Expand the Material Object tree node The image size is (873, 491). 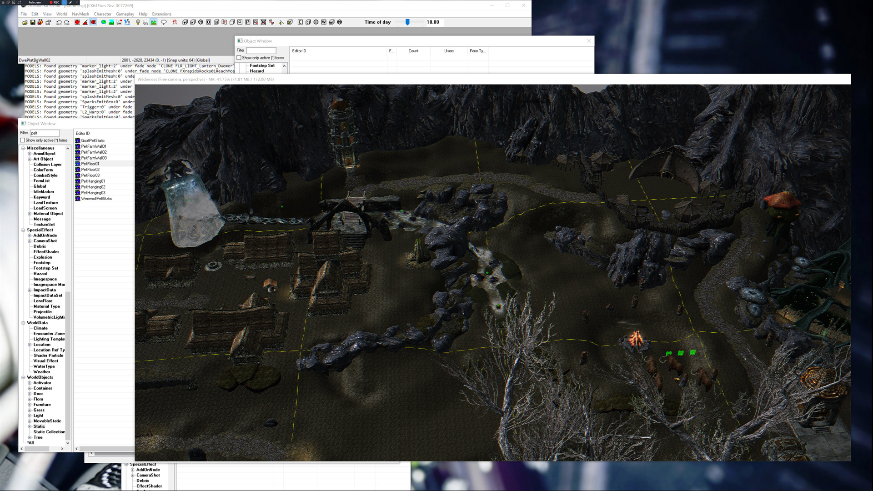30,214
